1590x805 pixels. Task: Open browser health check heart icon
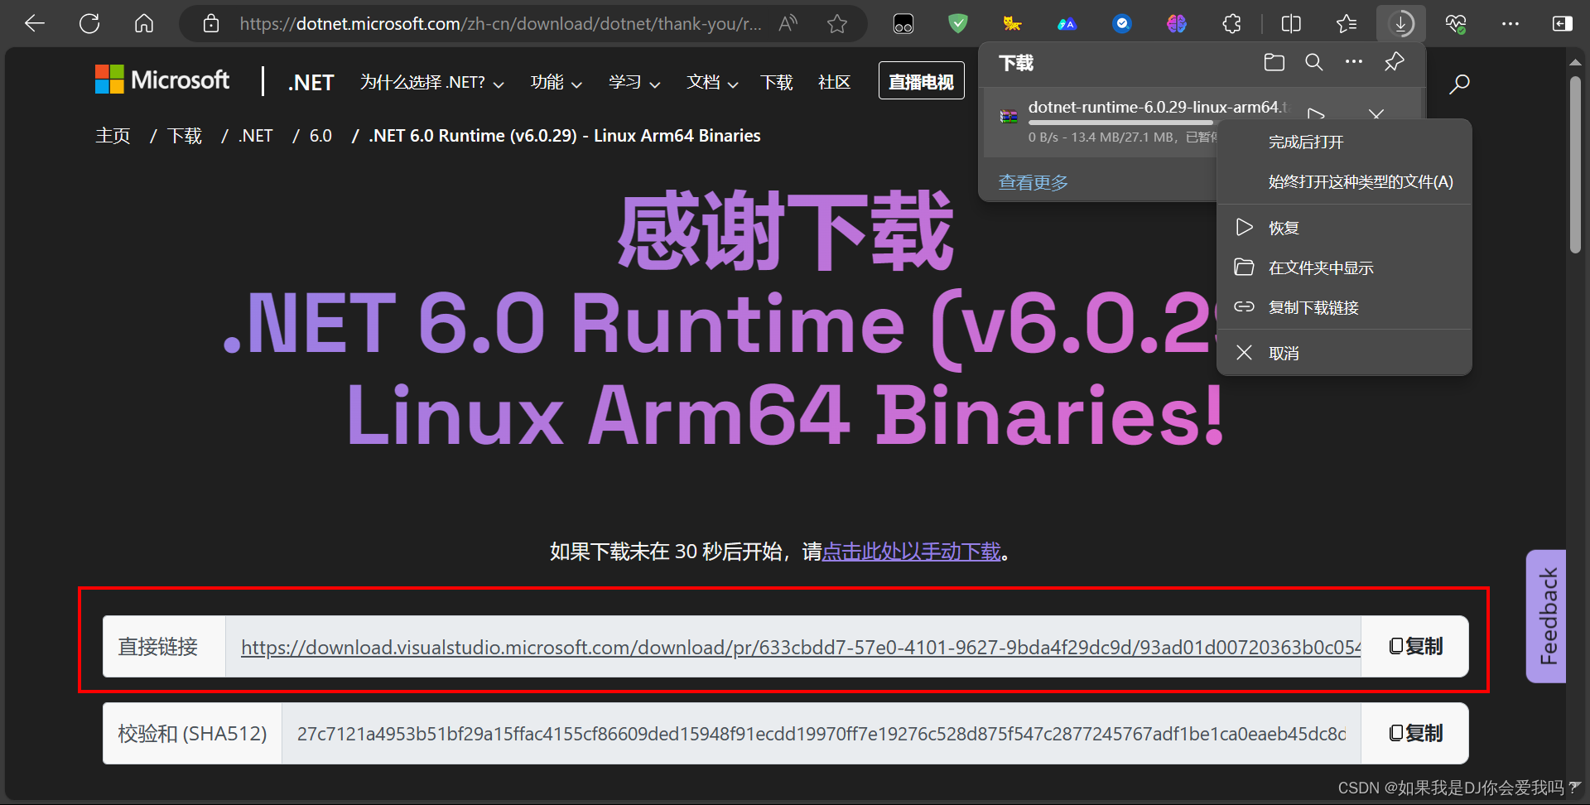point(1455,23)
